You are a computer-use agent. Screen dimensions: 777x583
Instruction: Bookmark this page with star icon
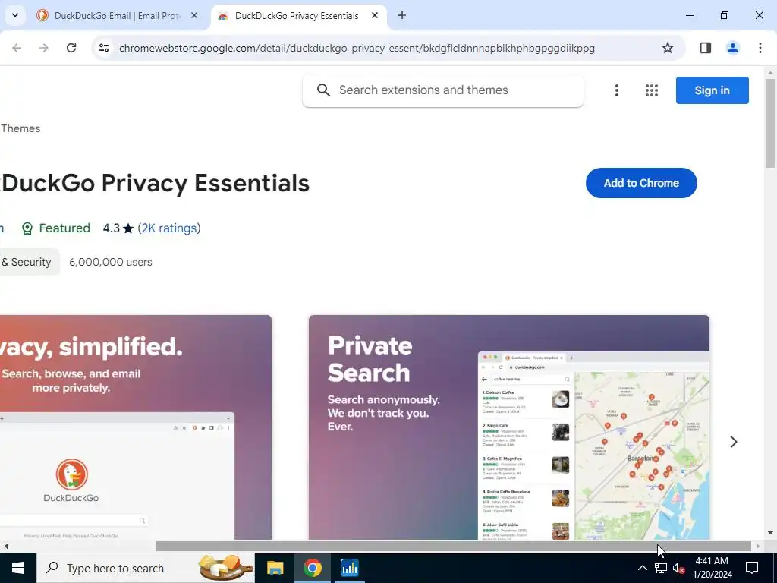pos(668,48)
